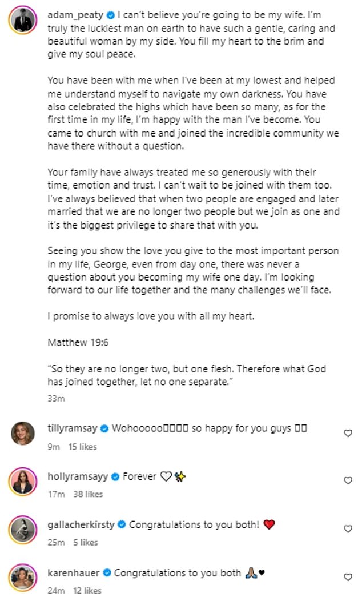Open tillyramsay's avatar
Image resolution: width=362 pixels, height=601 pixels.
[23, 433]
